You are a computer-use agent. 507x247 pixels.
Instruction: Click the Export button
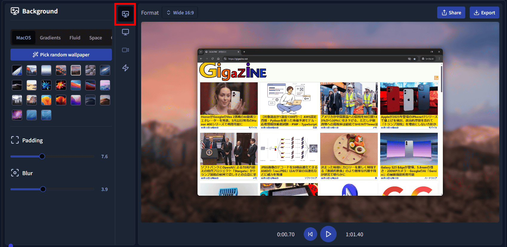point(484,13)
